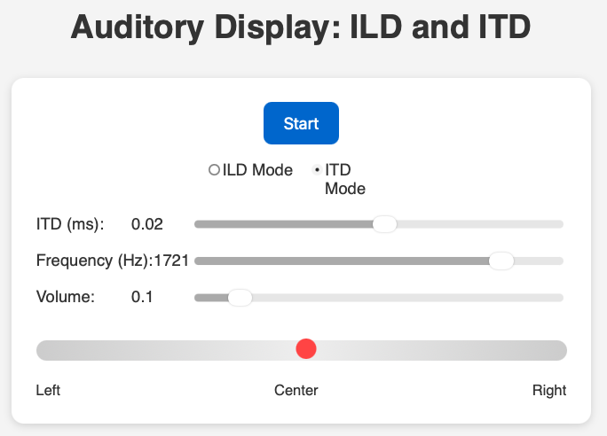This screenshot has width=607, height=436.
Task: Click the ILD Mode label text
Action: (x=257, y=170)
